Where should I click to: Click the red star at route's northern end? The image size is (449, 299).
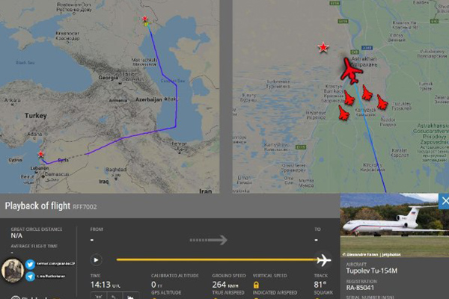coord(146,20)
